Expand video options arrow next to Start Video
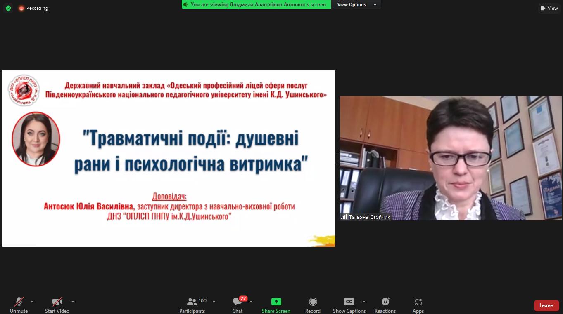This screenshot has width=563, height=314. [x=73, y=302]
